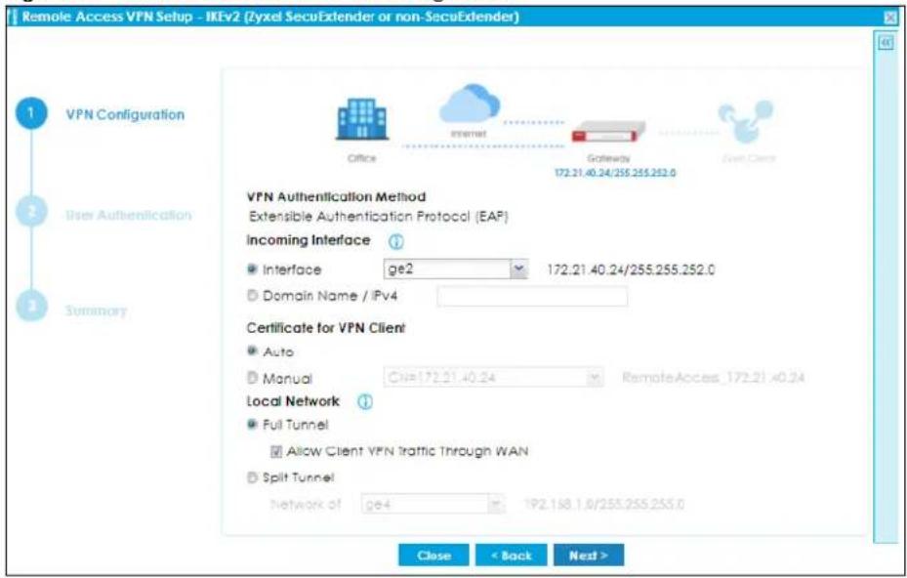Click the step 1 circle icon
Image resolution: width=907 pixels, height=578 pixels.
[x=31, y=113]
